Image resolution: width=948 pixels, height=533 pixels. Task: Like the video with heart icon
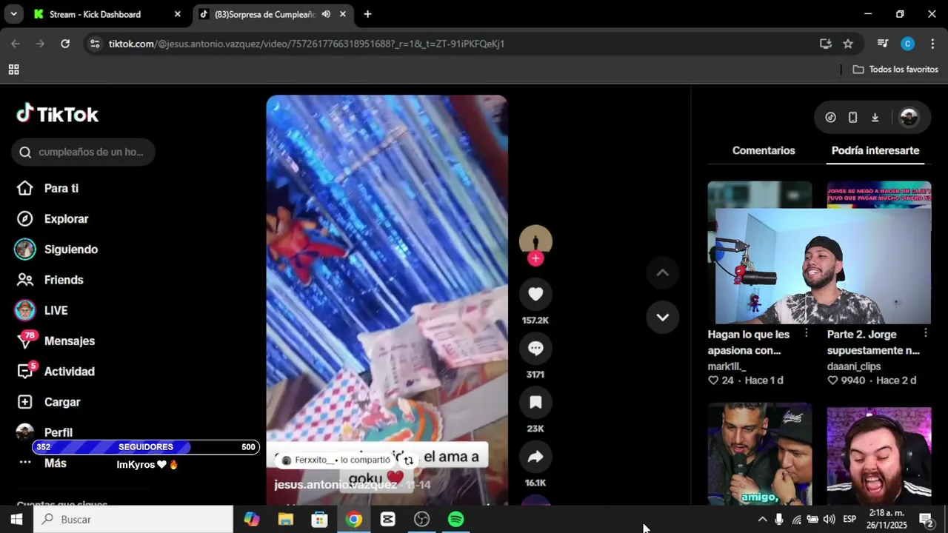[x=535, y=294]
